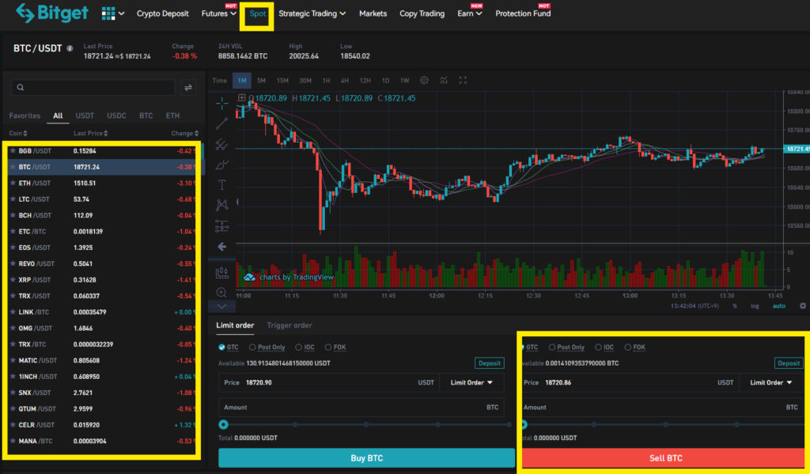Click Deposit in the buy panel
Screen dimensions: 810x474
tap(489, 363)
